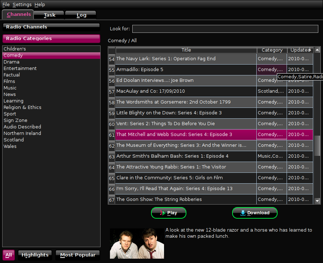This screenshot has height=263, width=323.
Task: Select the Sign Zone category
Action: 51,120
